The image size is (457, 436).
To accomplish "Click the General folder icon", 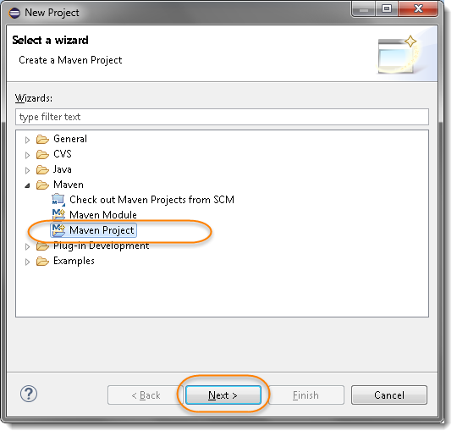I will click(42, 139).
